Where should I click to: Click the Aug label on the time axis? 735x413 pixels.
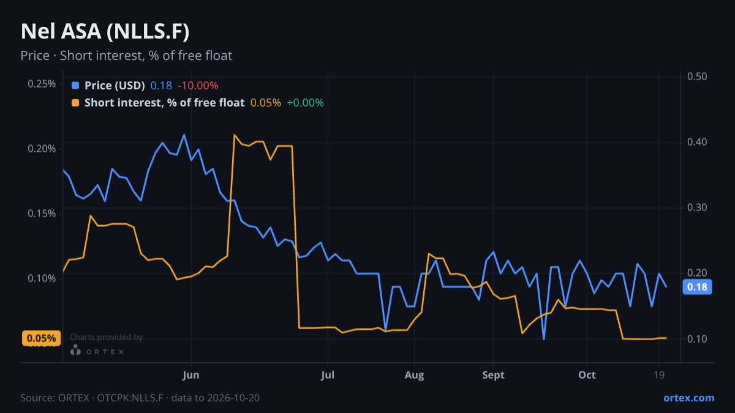(x=415, y=374)
